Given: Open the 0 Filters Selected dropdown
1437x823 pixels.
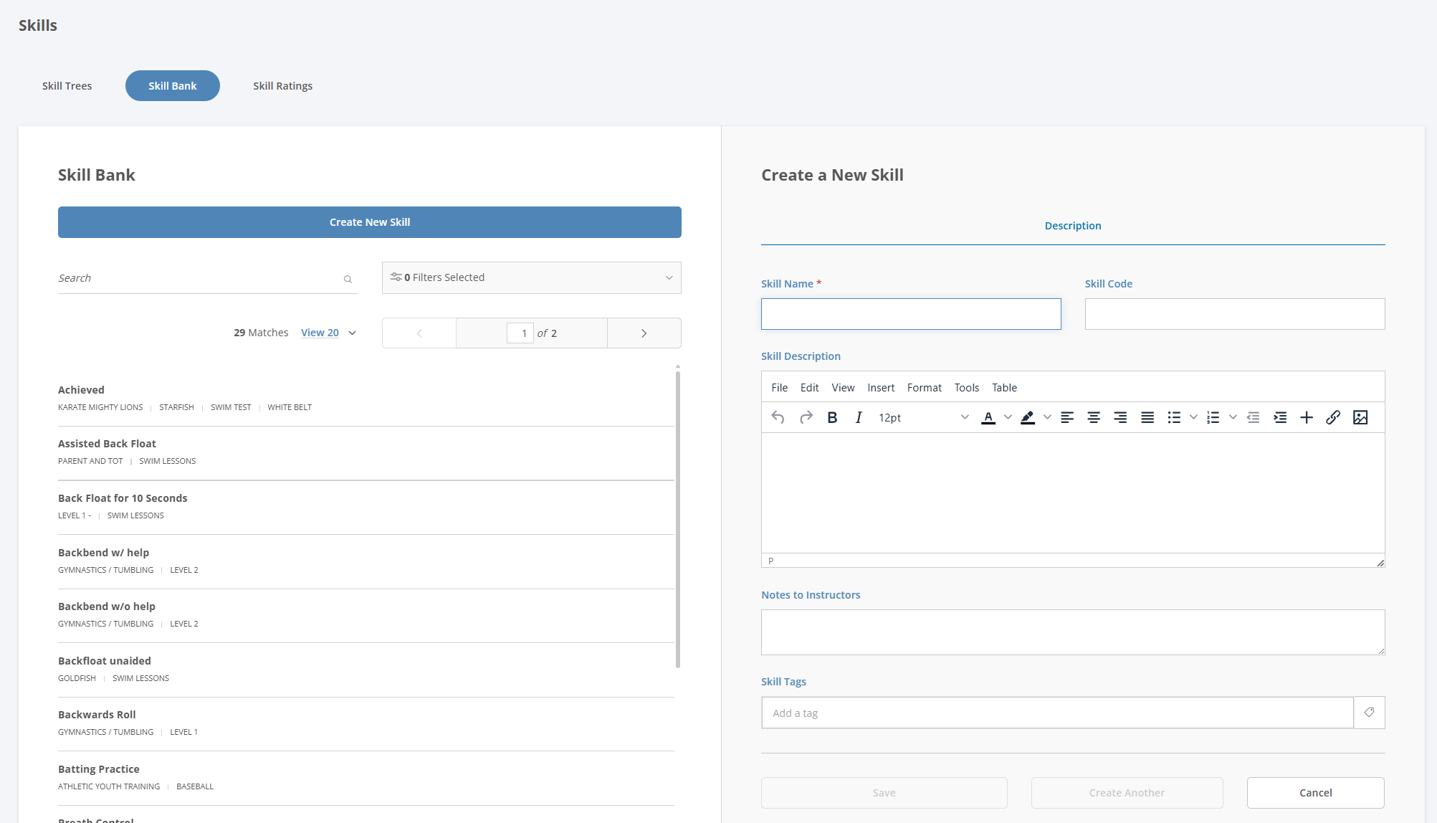Looking at the screenshot, I should 532,277.
